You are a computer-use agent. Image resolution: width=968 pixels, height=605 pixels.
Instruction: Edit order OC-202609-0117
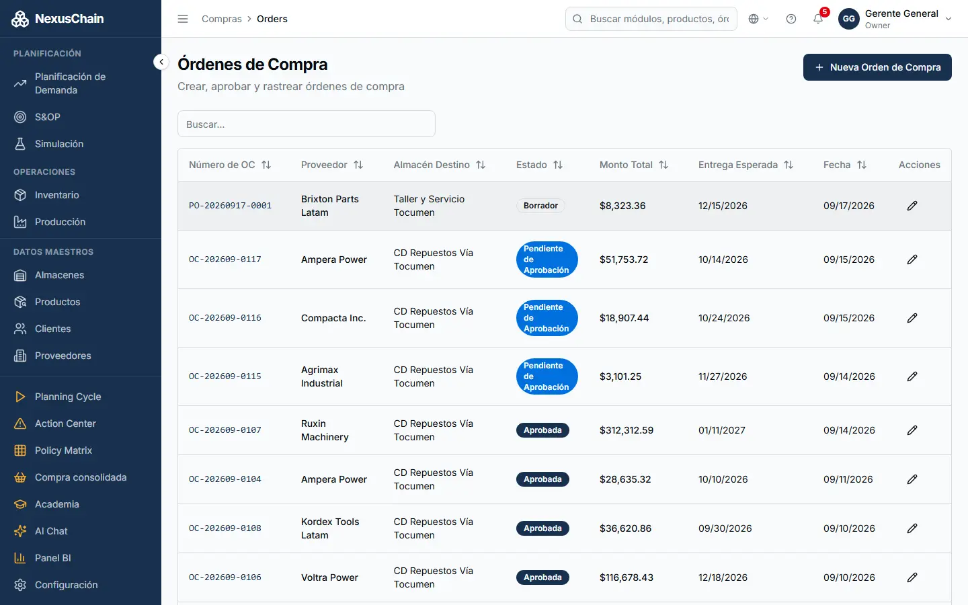point(912,259)
